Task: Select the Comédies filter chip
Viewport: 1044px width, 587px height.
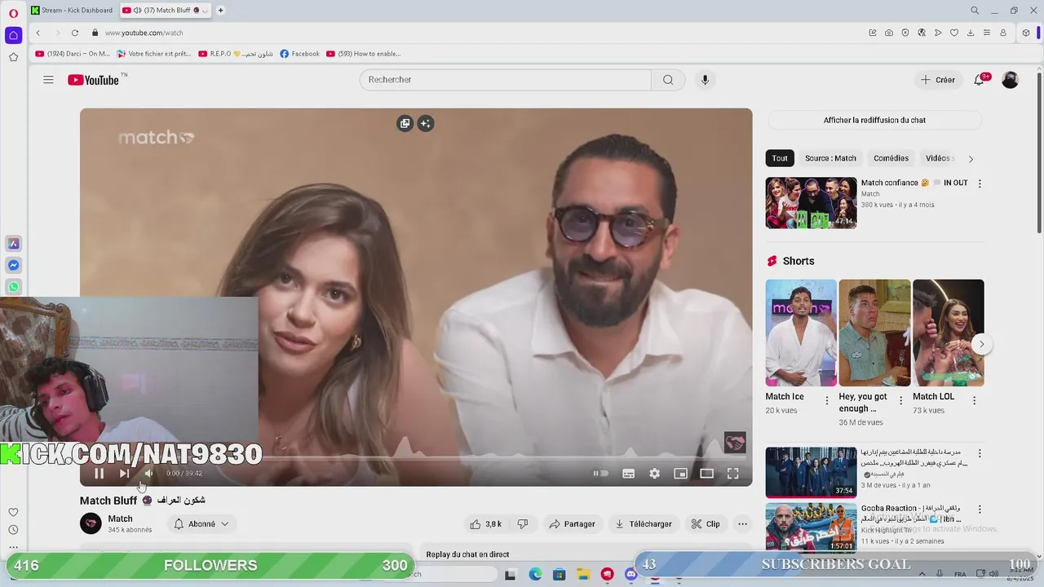Action: (x=891, y=158)
